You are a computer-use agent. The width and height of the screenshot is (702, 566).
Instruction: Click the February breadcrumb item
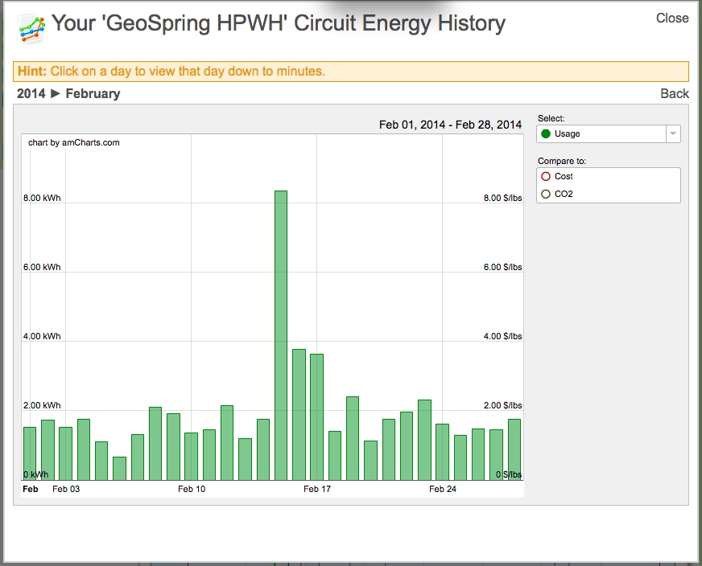93,93
